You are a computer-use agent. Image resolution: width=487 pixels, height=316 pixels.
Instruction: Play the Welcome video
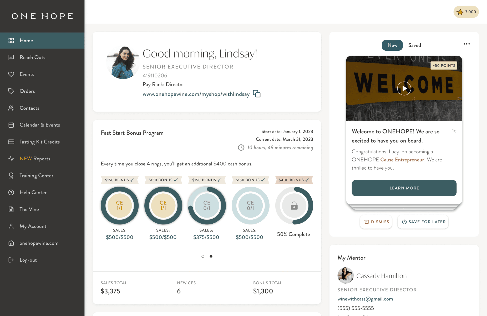tap(404, 88)
